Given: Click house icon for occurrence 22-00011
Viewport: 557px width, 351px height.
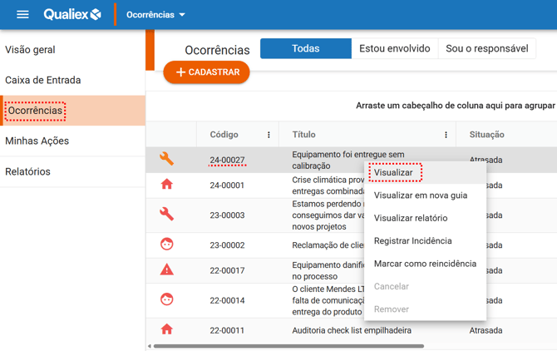Looking at the screenshot, I should click(x=166, y=329).
